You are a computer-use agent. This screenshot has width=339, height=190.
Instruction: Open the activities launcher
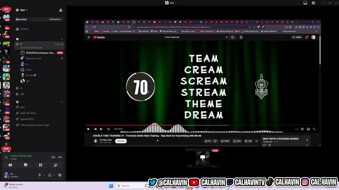pos(41,165)
